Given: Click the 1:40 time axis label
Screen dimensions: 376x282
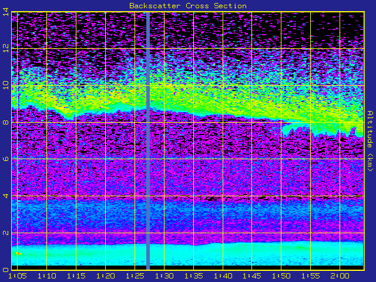Looking at the screenshot, I should pyautogui.click(x=223, y=276).
